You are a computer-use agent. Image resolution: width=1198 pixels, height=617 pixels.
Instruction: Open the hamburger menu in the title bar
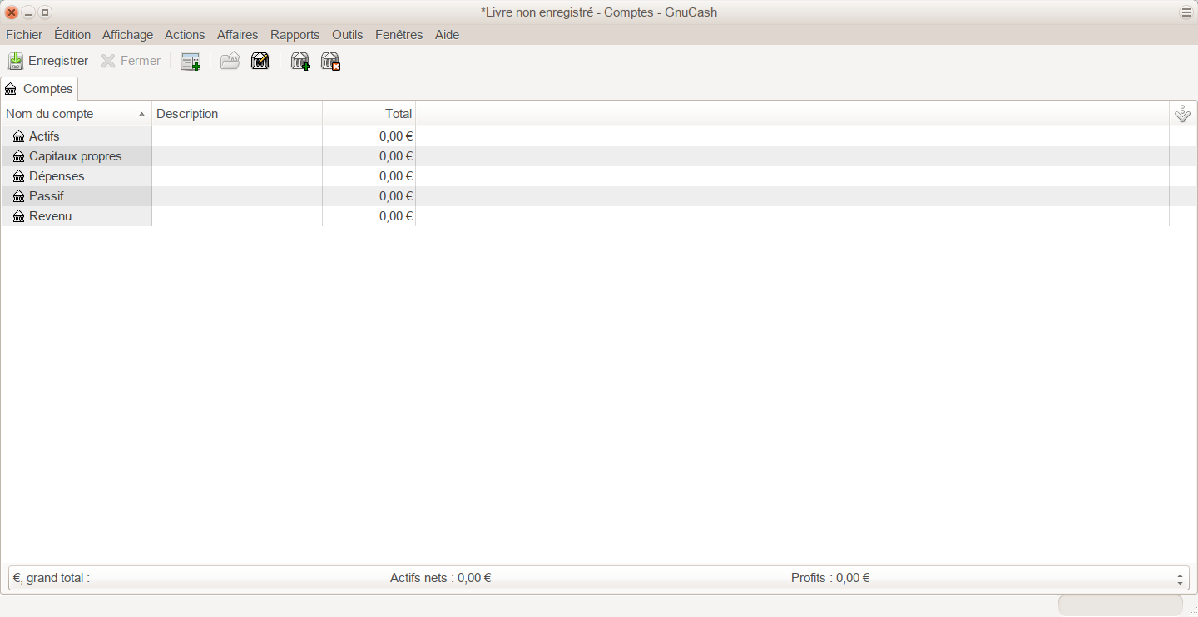click(x=1186, y=12)
